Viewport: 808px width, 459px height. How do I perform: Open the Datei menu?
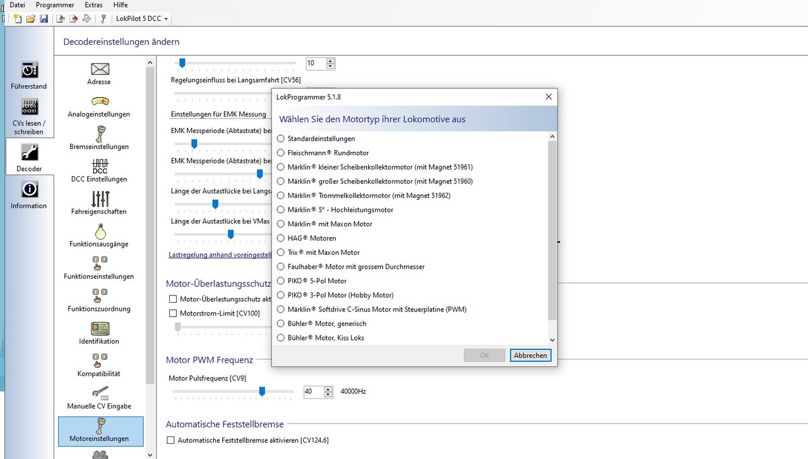pos(17,5)
